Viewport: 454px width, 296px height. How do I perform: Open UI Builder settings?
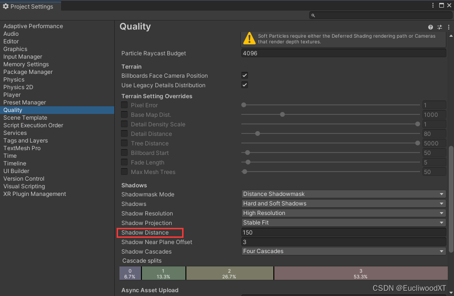pos(16,171)
